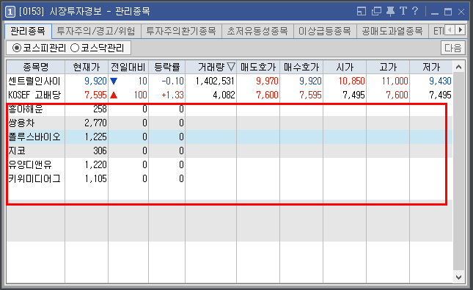The height and width of the screenshot is (290, 473).
Task: Click the scrollbar down arrow
Action: pyautogui.click(x=459, y=277)
